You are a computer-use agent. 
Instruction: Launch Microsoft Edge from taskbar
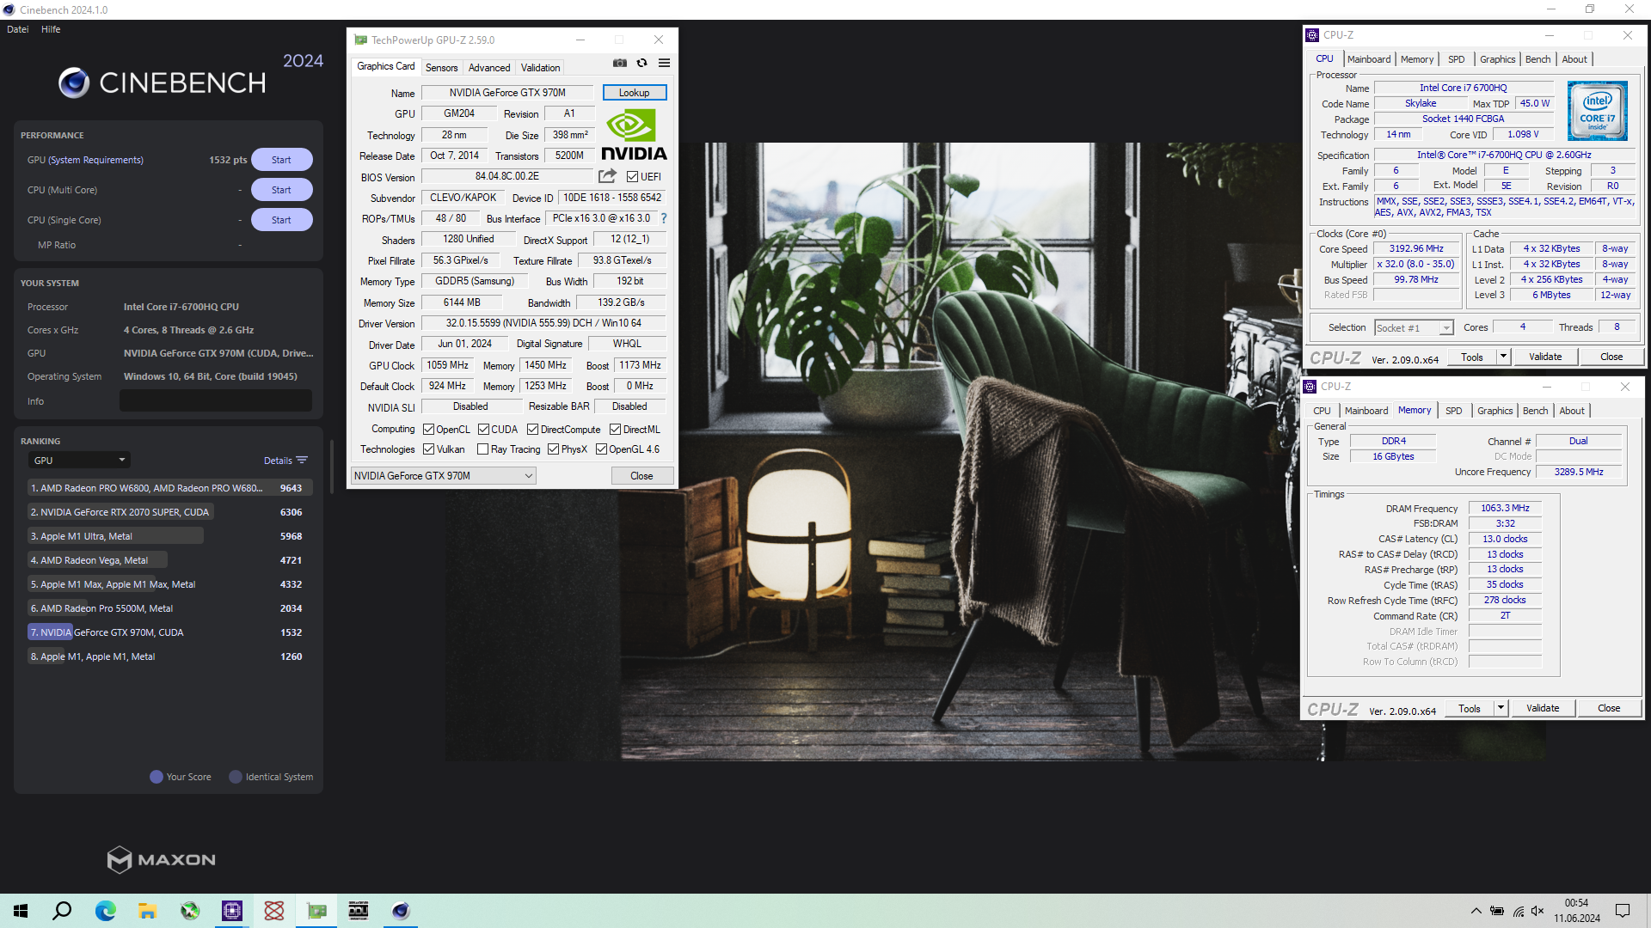(105, 911)
